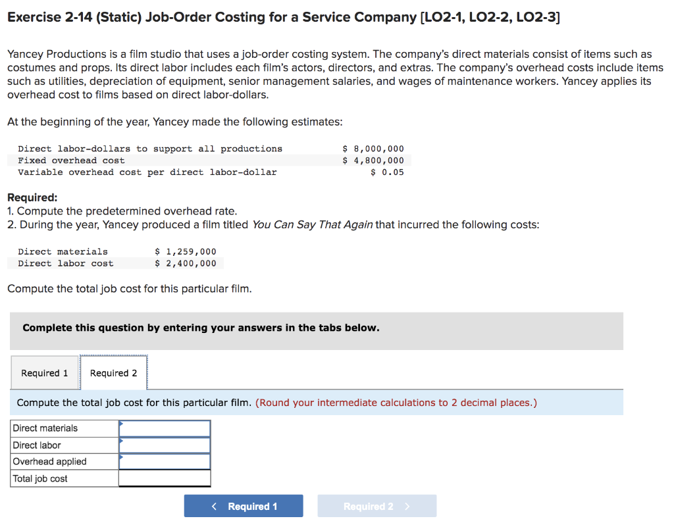
Task: Click the Fixed overhead cost amount
Action: tap(373, 160)
